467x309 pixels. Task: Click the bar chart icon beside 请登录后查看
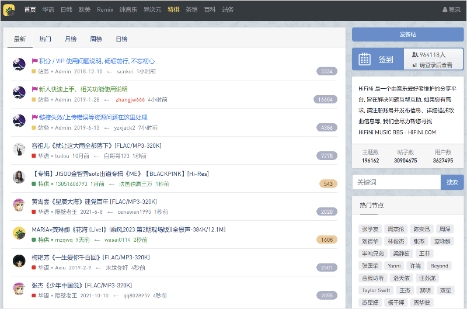click(414, 65)
